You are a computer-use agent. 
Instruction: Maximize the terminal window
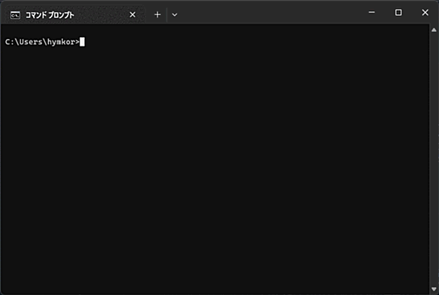pos(398,12)
